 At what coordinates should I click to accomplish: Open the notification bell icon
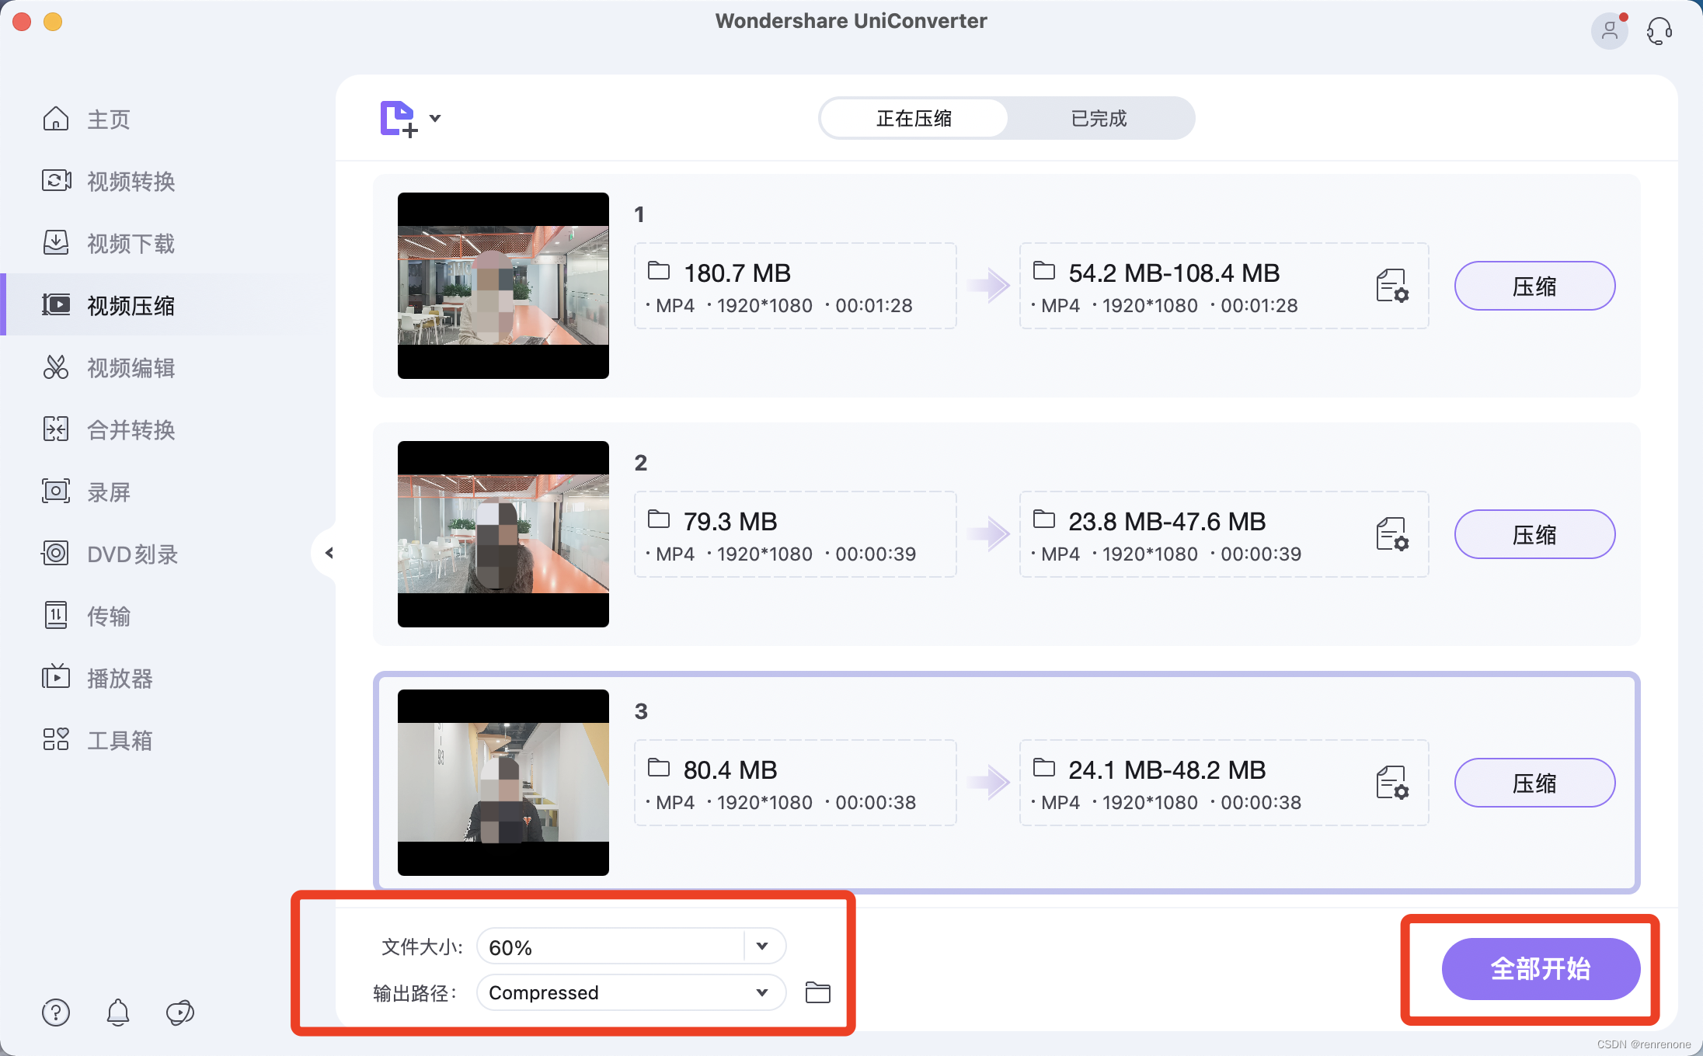118,1013
